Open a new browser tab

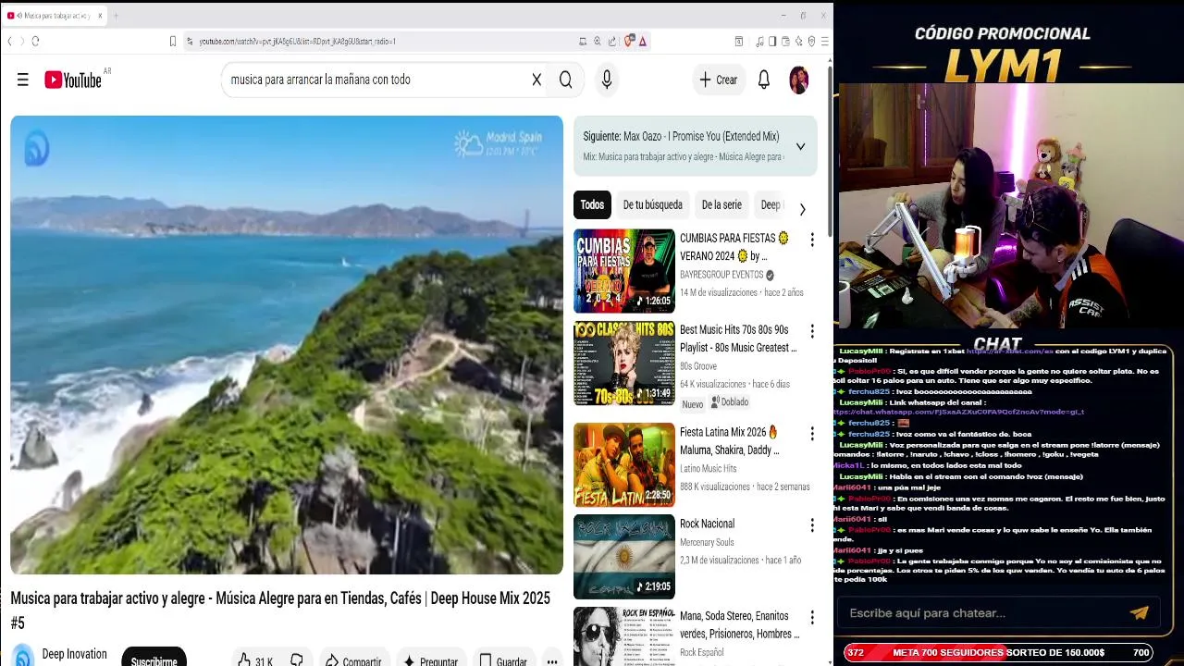click(116, 16)
